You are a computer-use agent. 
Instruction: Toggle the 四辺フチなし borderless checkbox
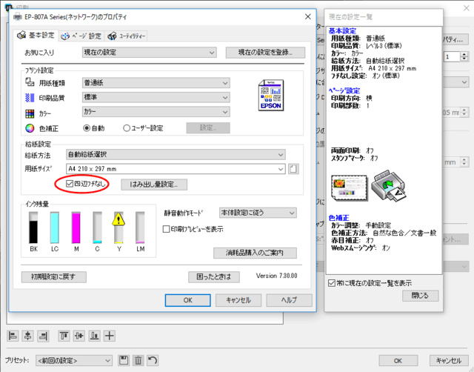[70, 183]
